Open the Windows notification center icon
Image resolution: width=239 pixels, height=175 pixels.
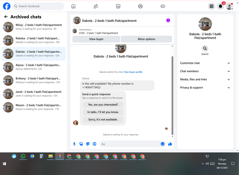tap(233, 164)
